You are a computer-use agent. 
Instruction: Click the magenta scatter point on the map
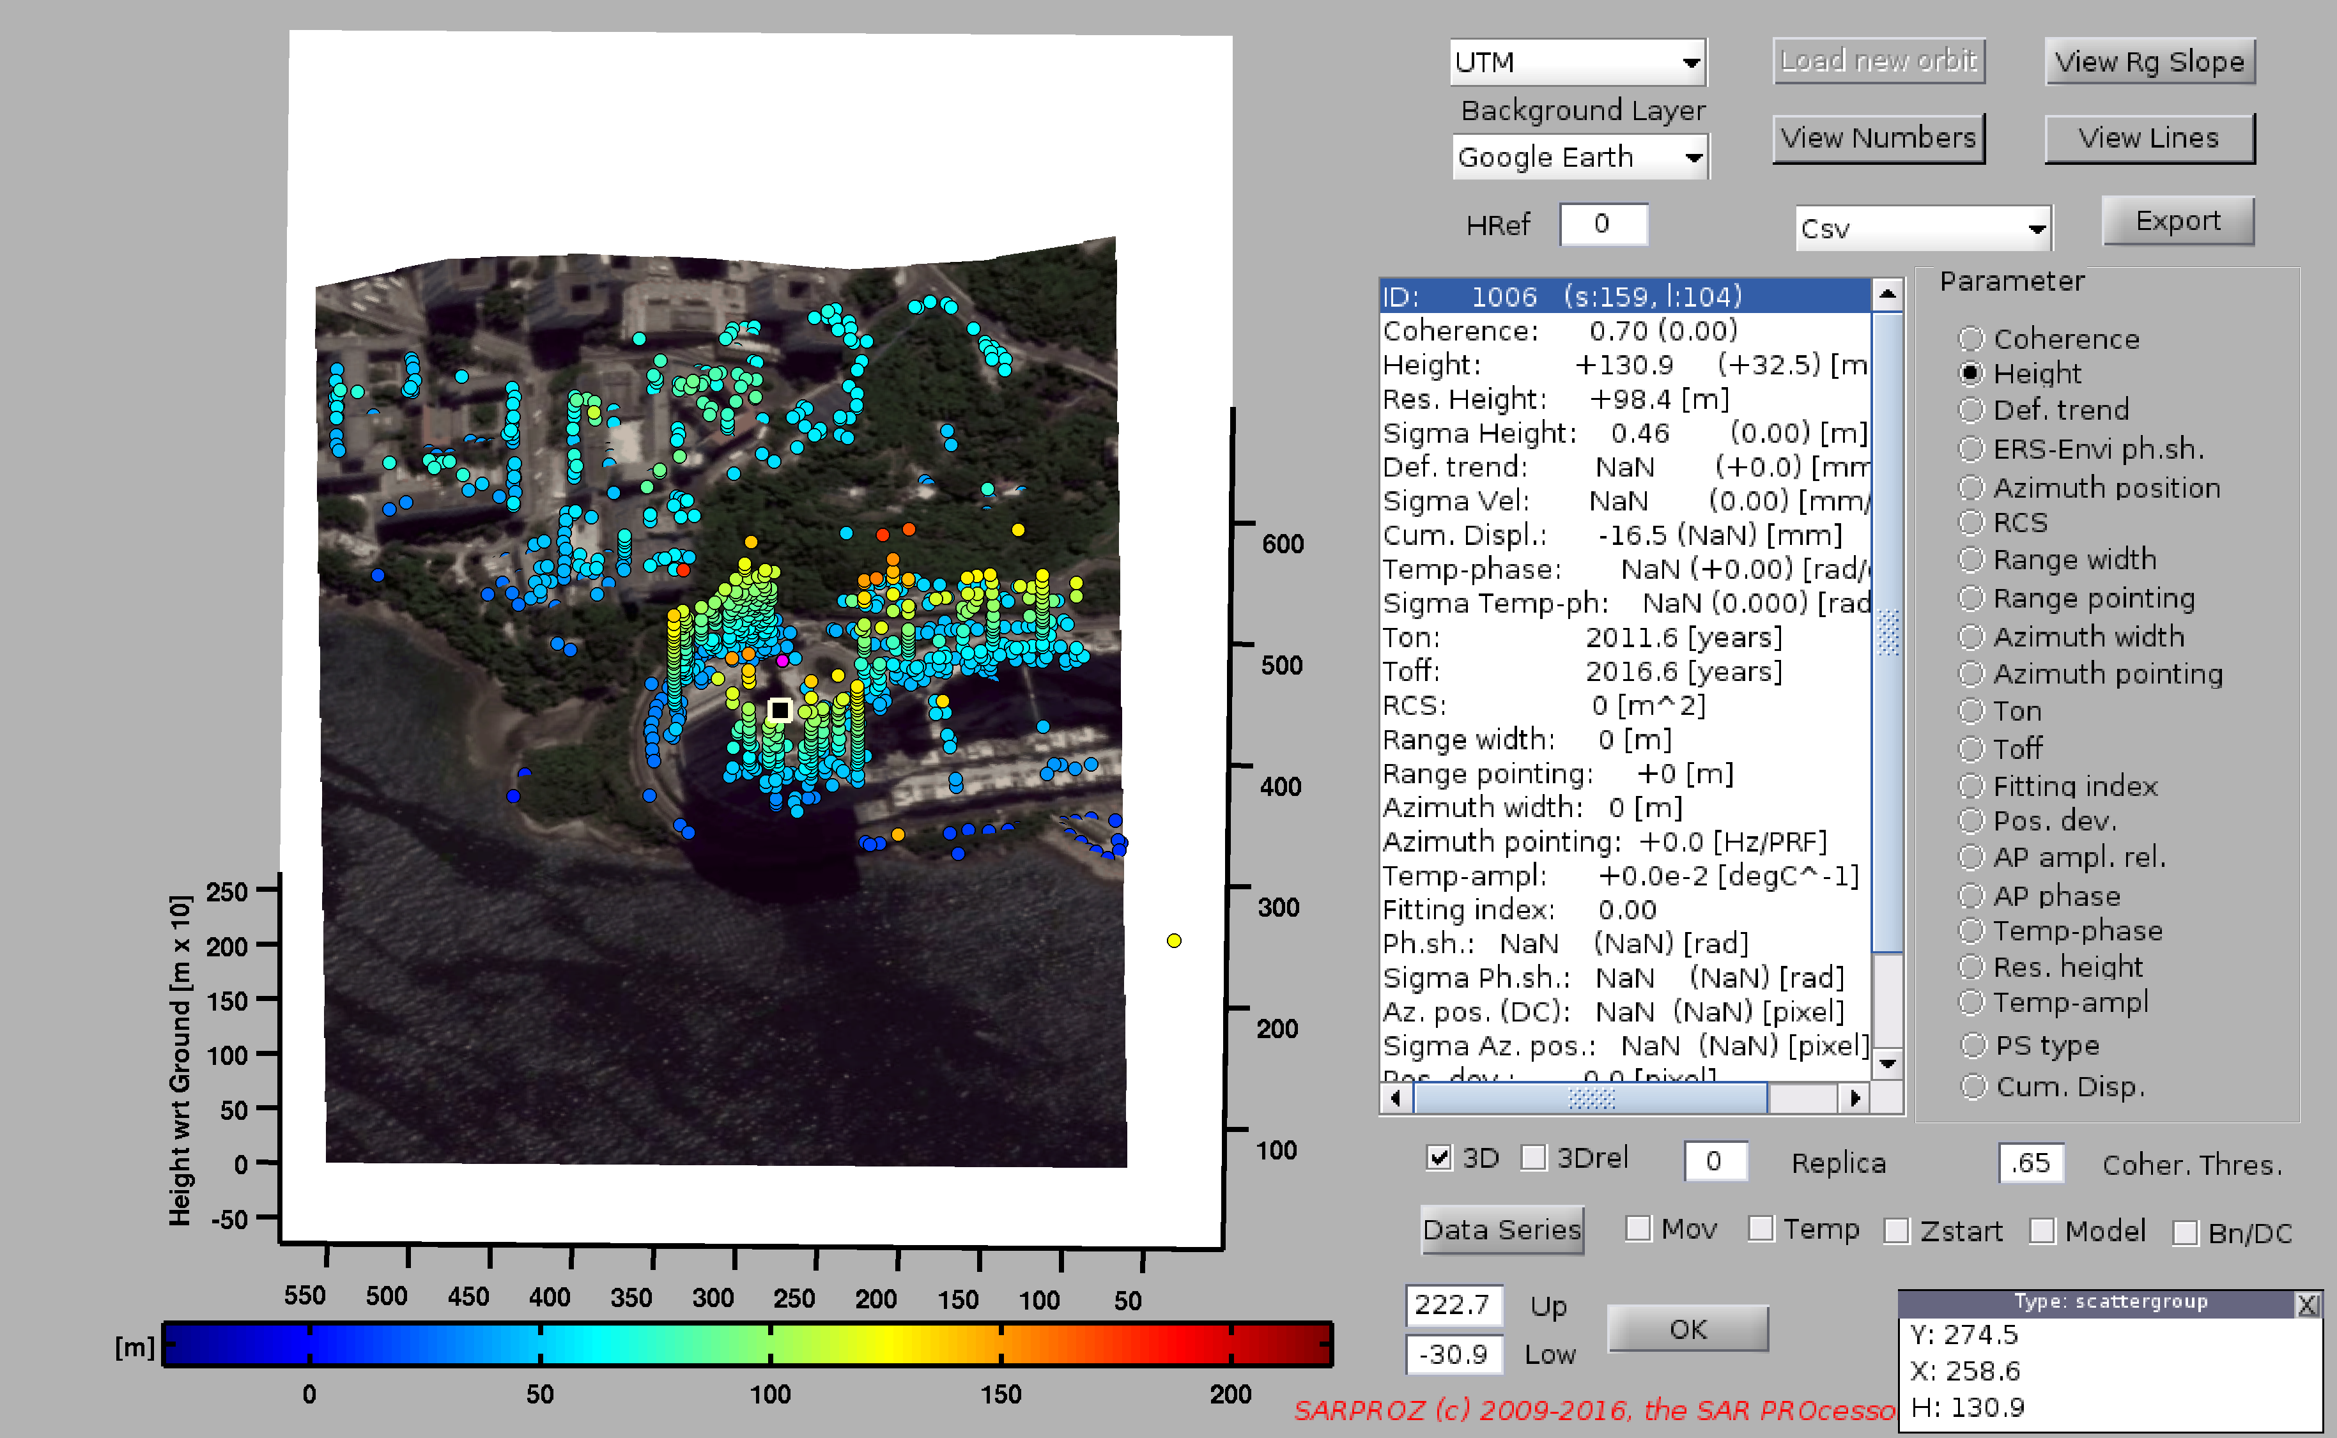(x=783, y=660)
